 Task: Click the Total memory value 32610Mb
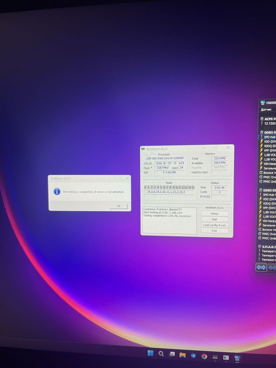tap(219, 158)
